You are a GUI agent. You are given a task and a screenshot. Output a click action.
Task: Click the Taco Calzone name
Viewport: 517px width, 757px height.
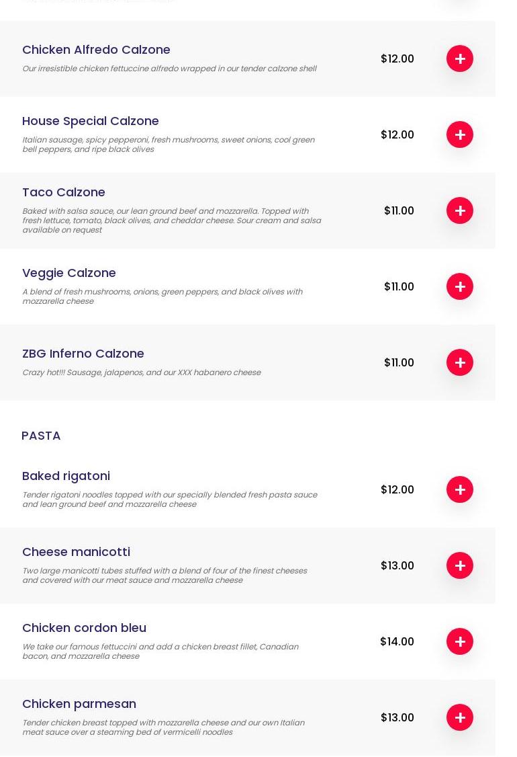(x=64, y=192)
